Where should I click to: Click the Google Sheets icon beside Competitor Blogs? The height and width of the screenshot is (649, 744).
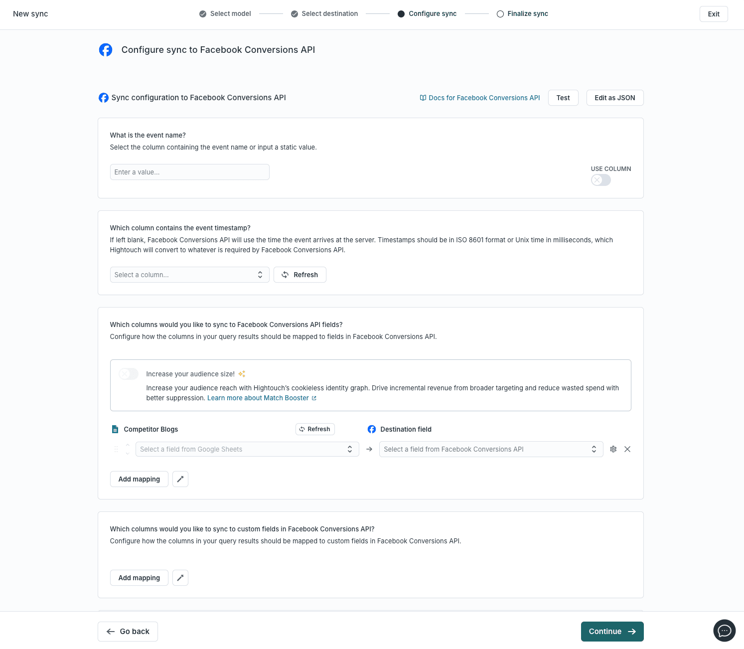coord(115,429)
